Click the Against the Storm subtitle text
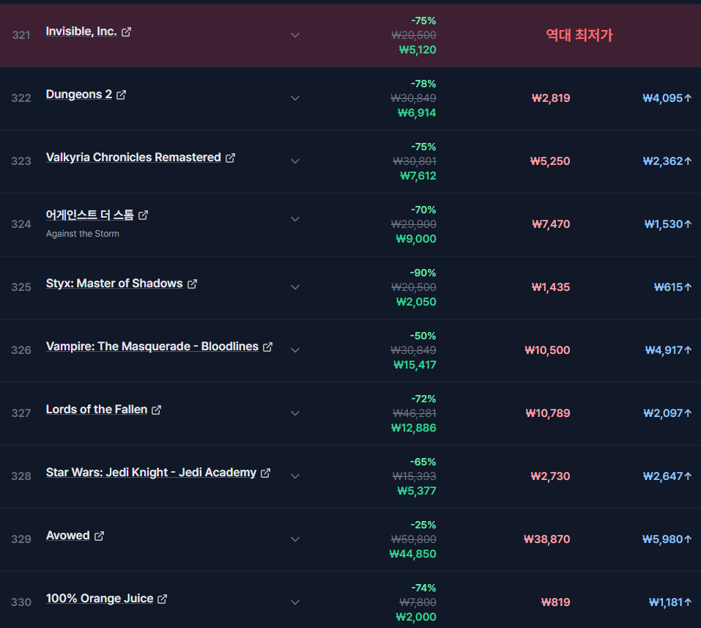This screenshot has width=701, height=628. (x=83, y=234)
